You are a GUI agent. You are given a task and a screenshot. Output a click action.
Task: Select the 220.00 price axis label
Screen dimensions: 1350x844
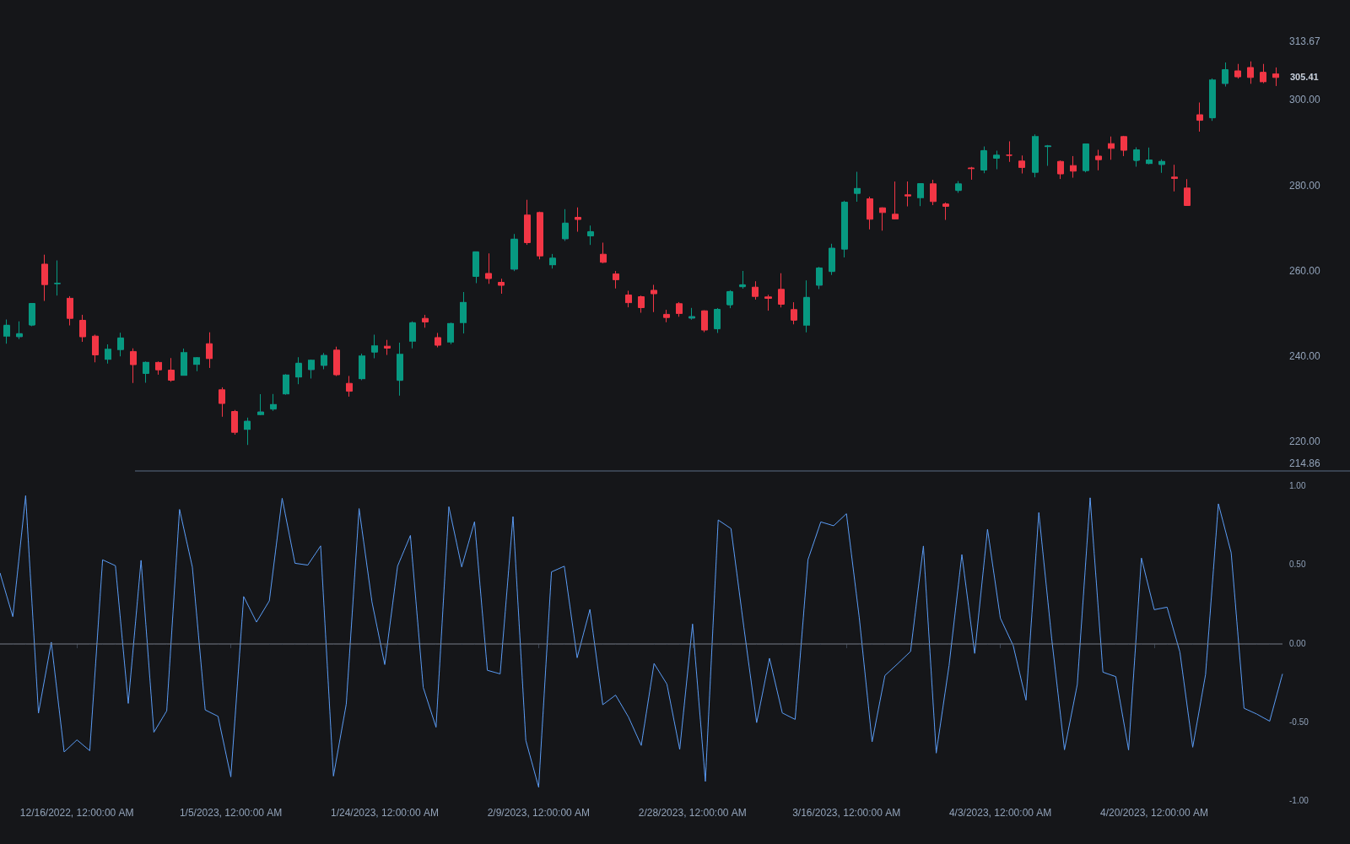tap(1304, 441)
